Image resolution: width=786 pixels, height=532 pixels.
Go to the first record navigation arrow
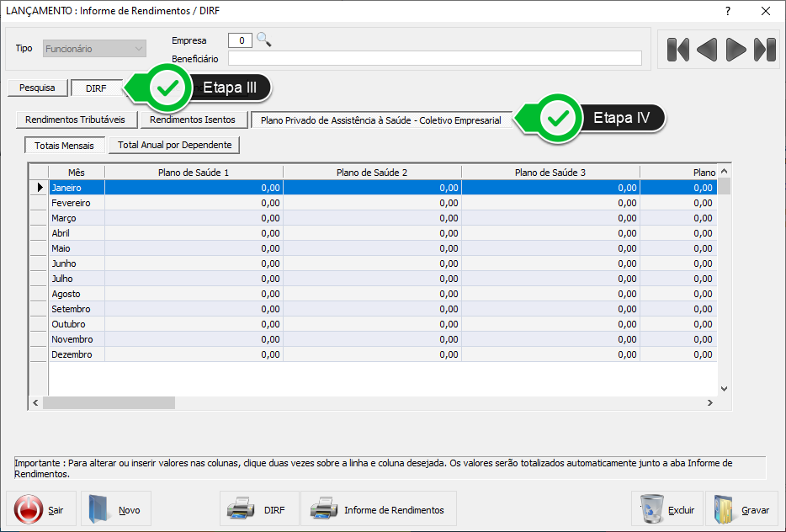click(677, 50)
